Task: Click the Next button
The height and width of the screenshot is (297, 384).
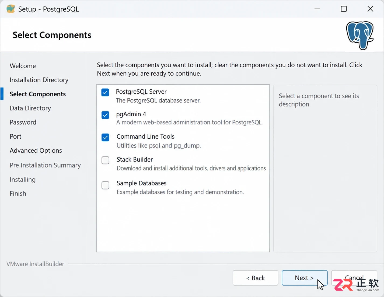Action: click(x=305, y=278)
